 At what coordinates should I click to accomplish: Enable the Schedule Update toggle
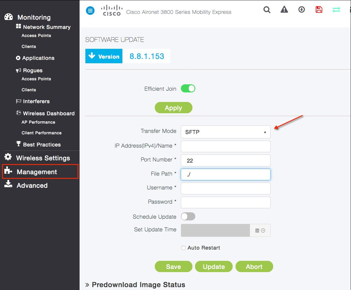click(x=188, y=216)
